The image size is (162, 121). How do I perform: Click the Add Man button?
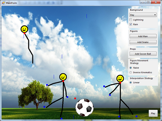[143, 36]
